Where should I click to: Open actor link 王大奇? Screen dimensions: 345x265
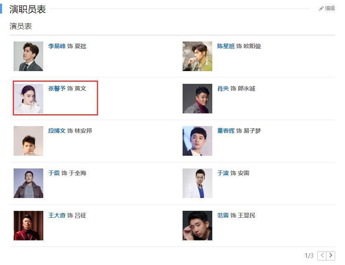click(x=57, y=216)
